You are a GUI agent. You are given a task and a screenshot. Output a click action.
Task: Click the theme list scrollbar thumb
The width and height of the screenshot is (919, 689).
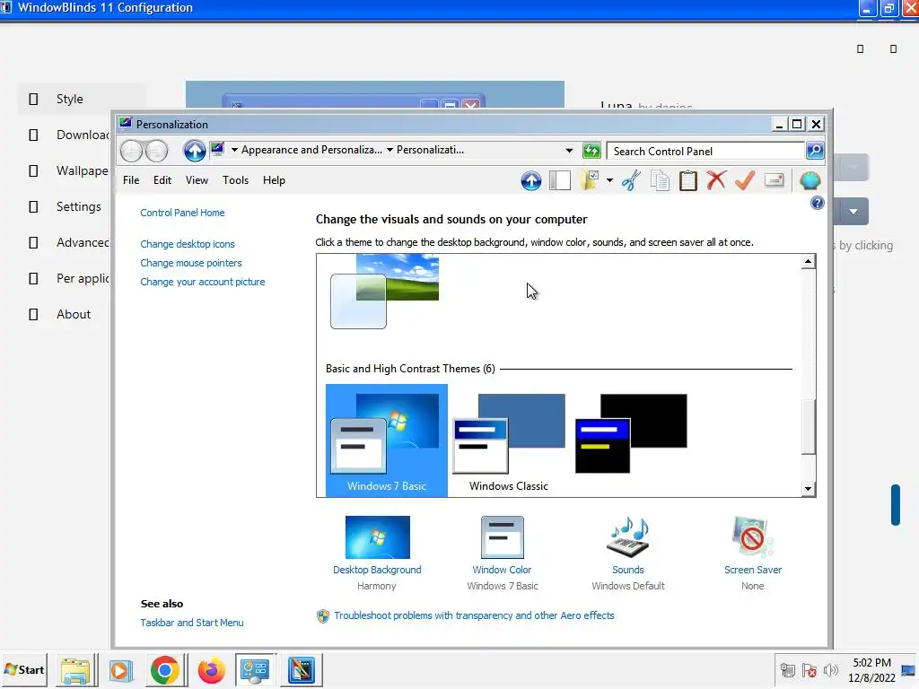point(809,426)
